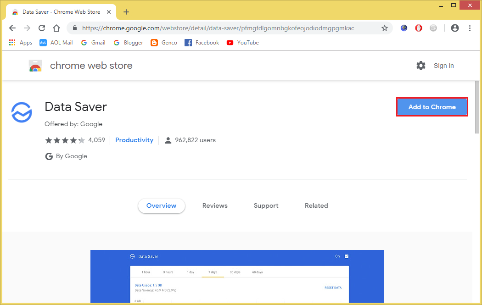Click the chrome web store title text
Viewport: 482px width, 305px height.
(x=91, y=66)
